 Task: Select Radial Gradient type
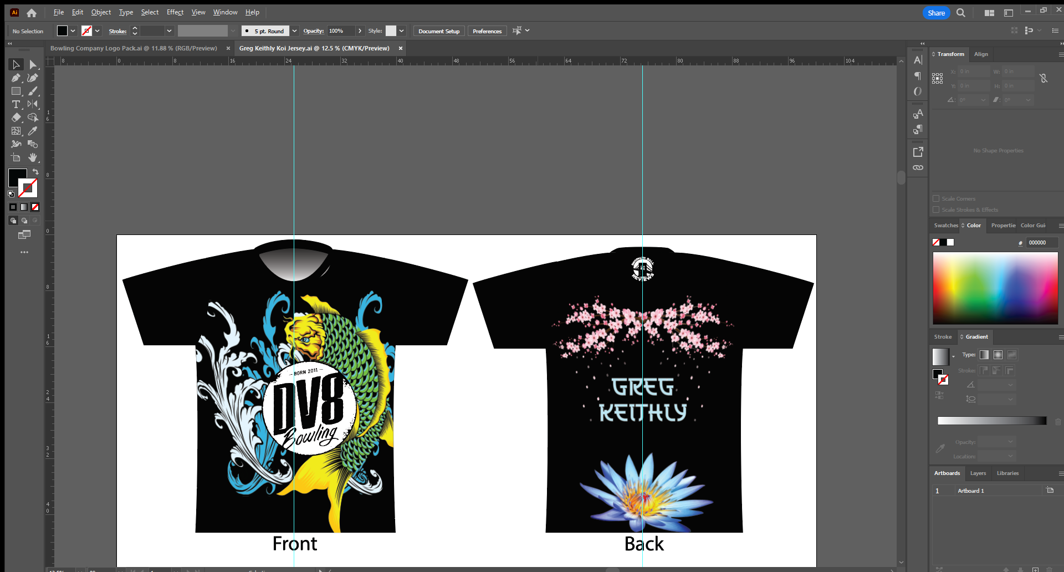(998, 355)
